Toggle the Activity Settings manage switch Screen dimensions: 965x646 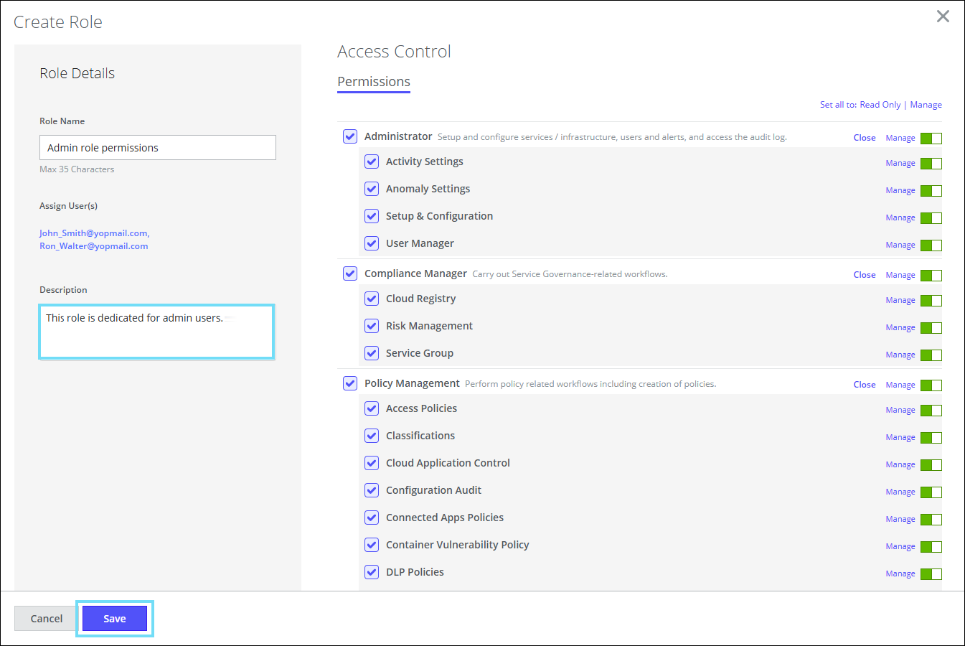click(931, 164)
